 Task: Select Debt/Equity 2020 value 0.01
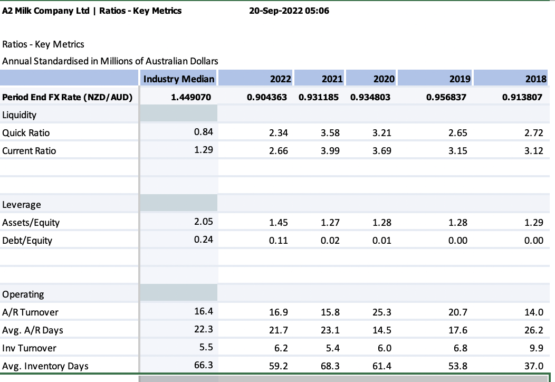coord(382,241)
